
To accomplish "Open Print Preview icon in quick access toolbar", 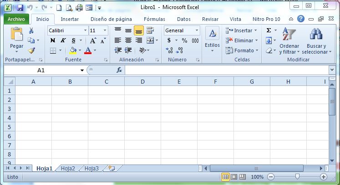I will (69, 8).
